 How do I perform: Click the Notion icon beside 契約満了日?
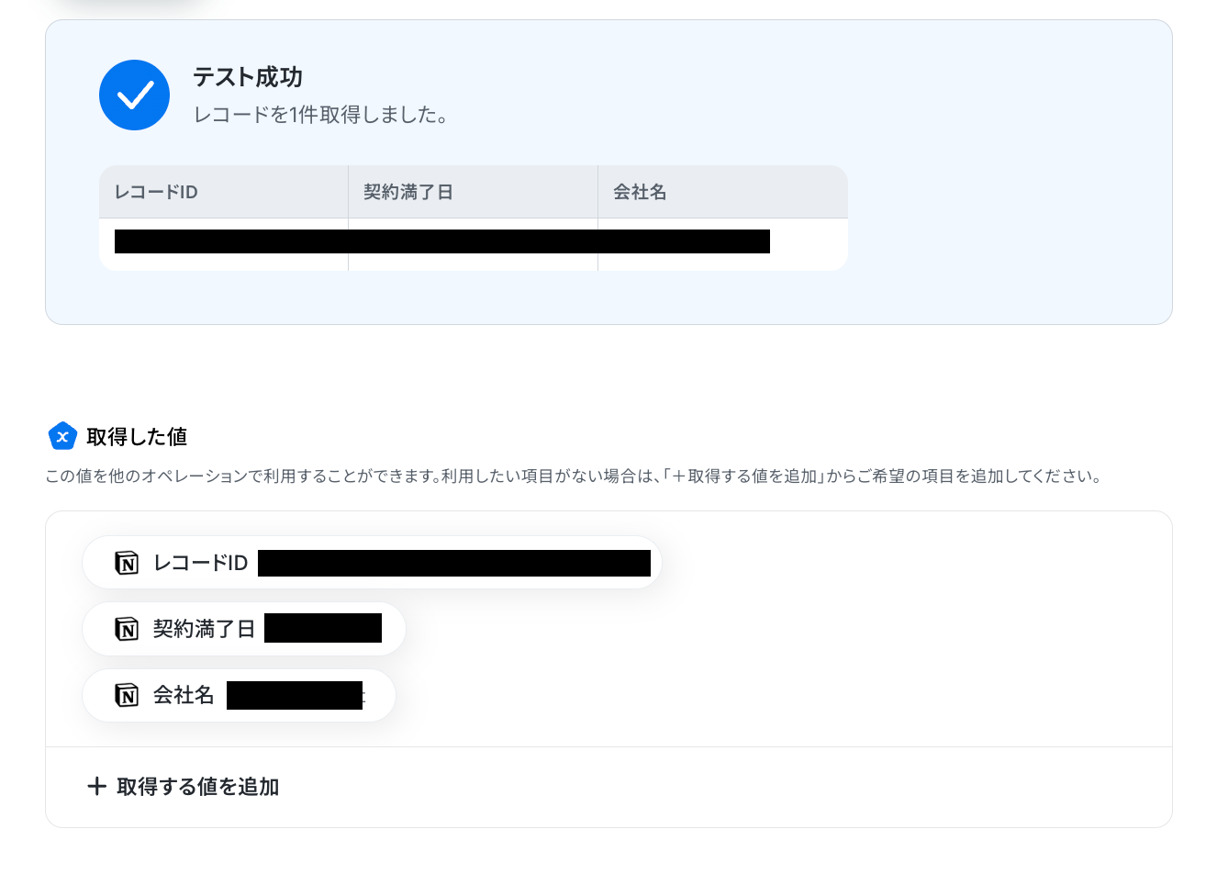click(127, 629)
